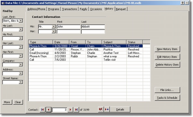193x117 pixels.
Task: Go to the previous contact record
Action: point(48,110)
